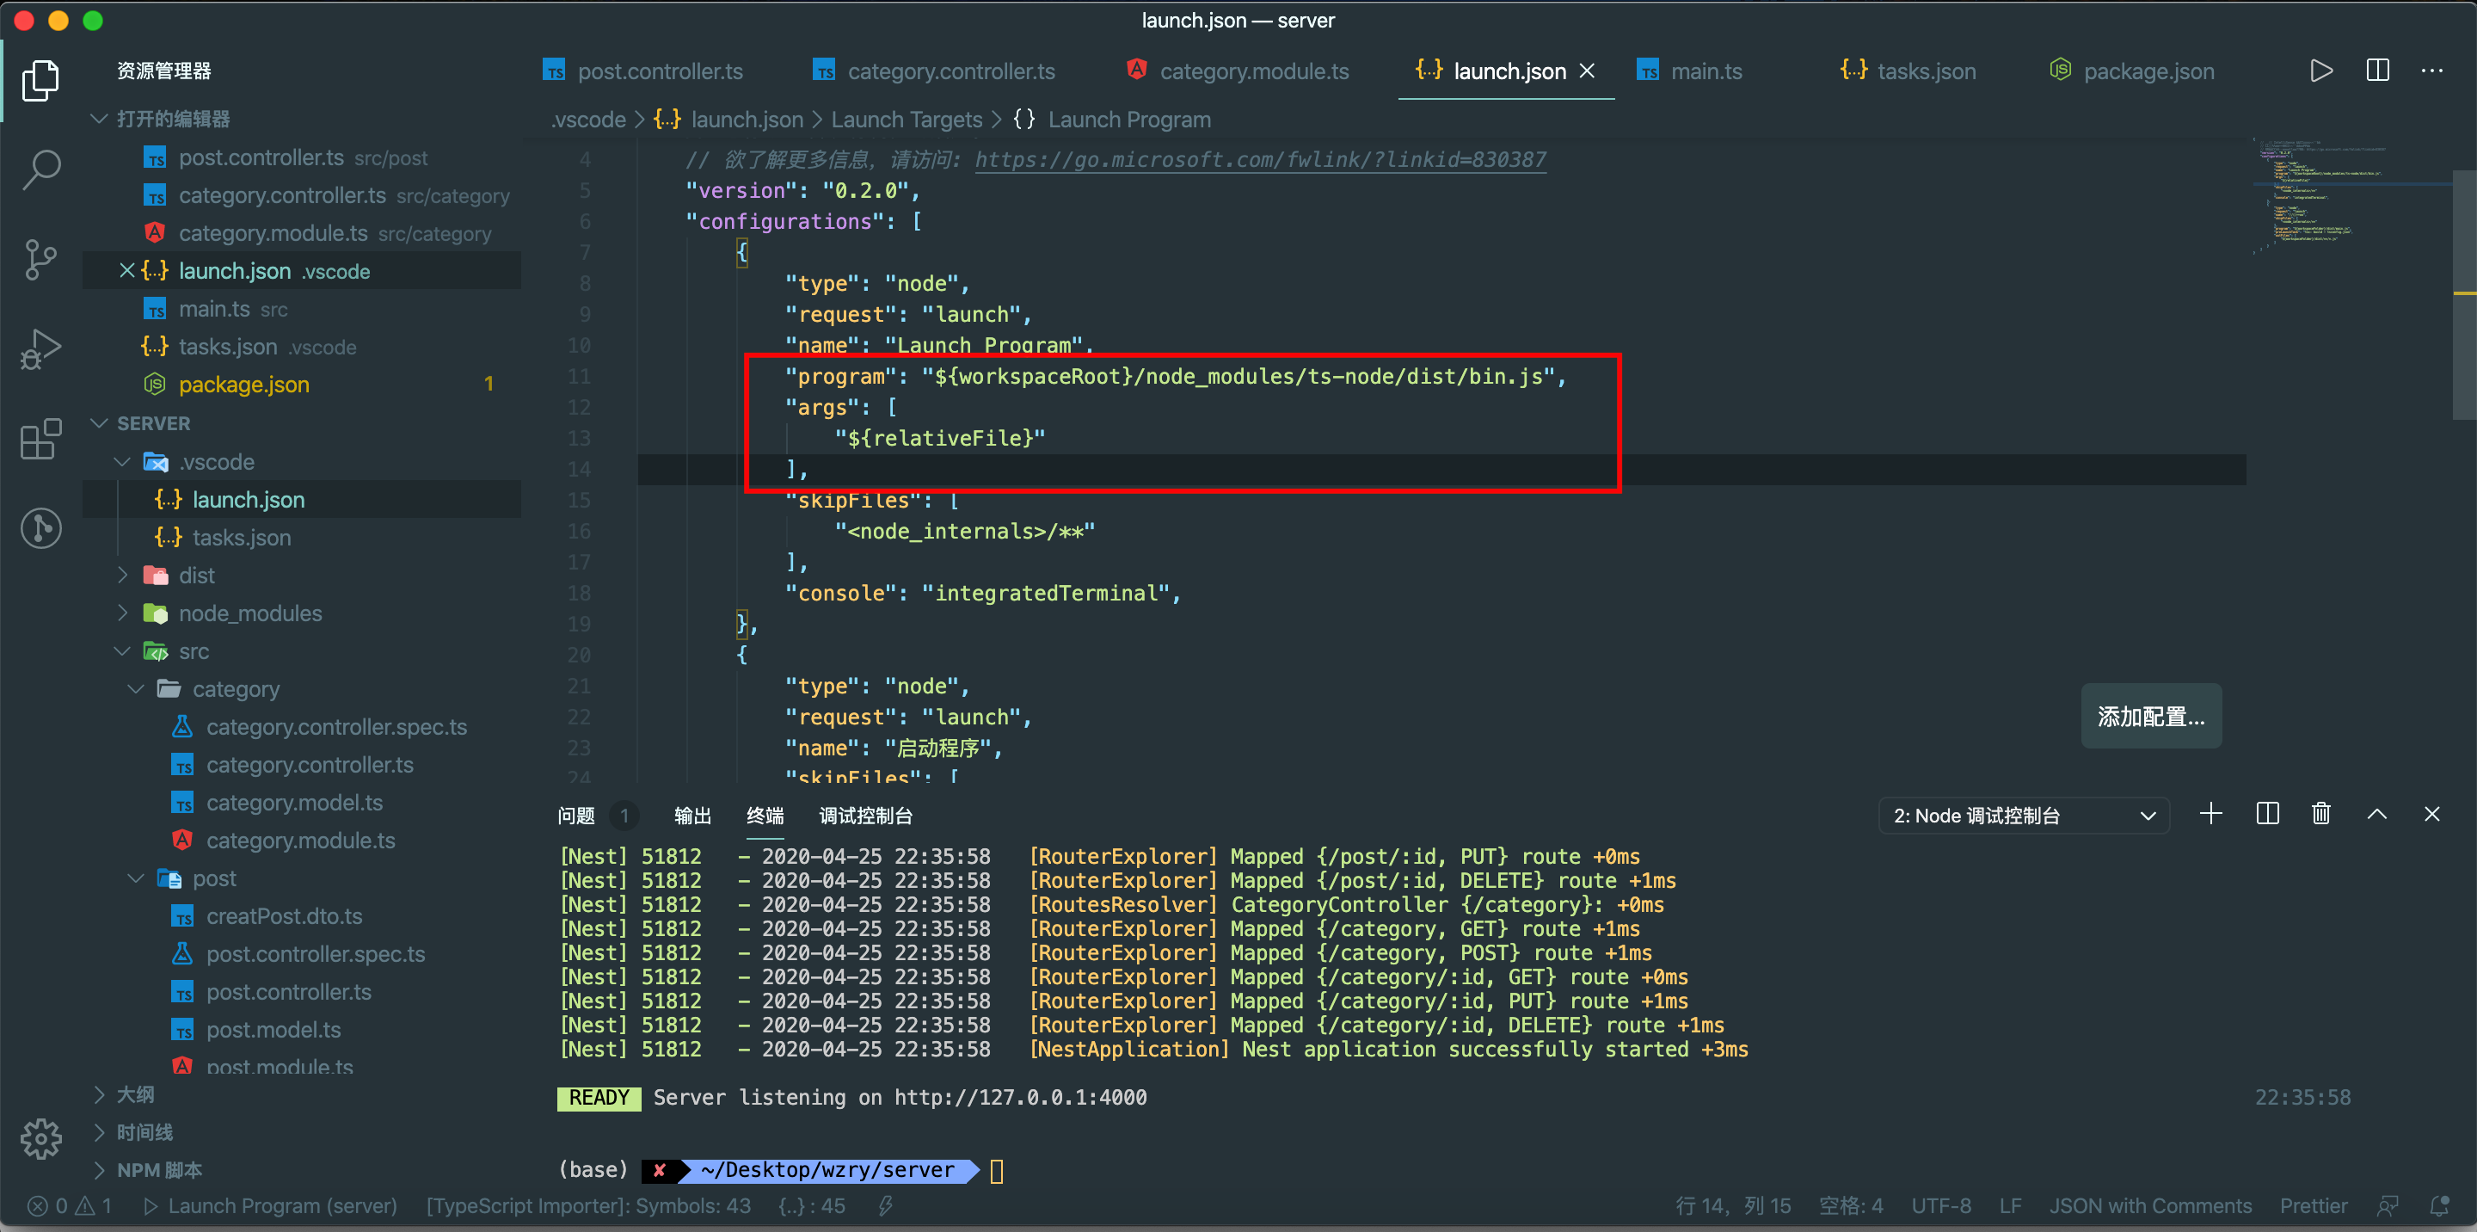Open the Search view in activity bar
Viewport: 2477px width, 1232px height.
[x=40, y=170]
